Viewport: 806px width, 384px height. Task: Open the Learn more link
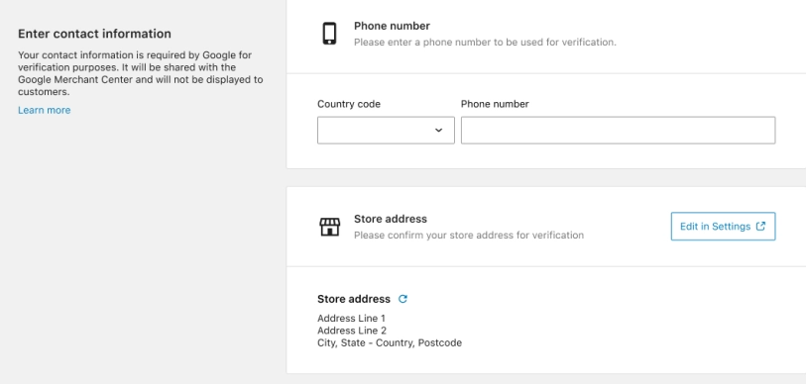point(45,110)
